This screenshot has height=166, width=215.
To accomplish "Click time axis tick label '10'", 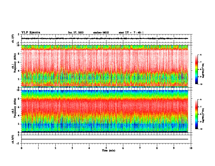I will click(x=191, y=148).
